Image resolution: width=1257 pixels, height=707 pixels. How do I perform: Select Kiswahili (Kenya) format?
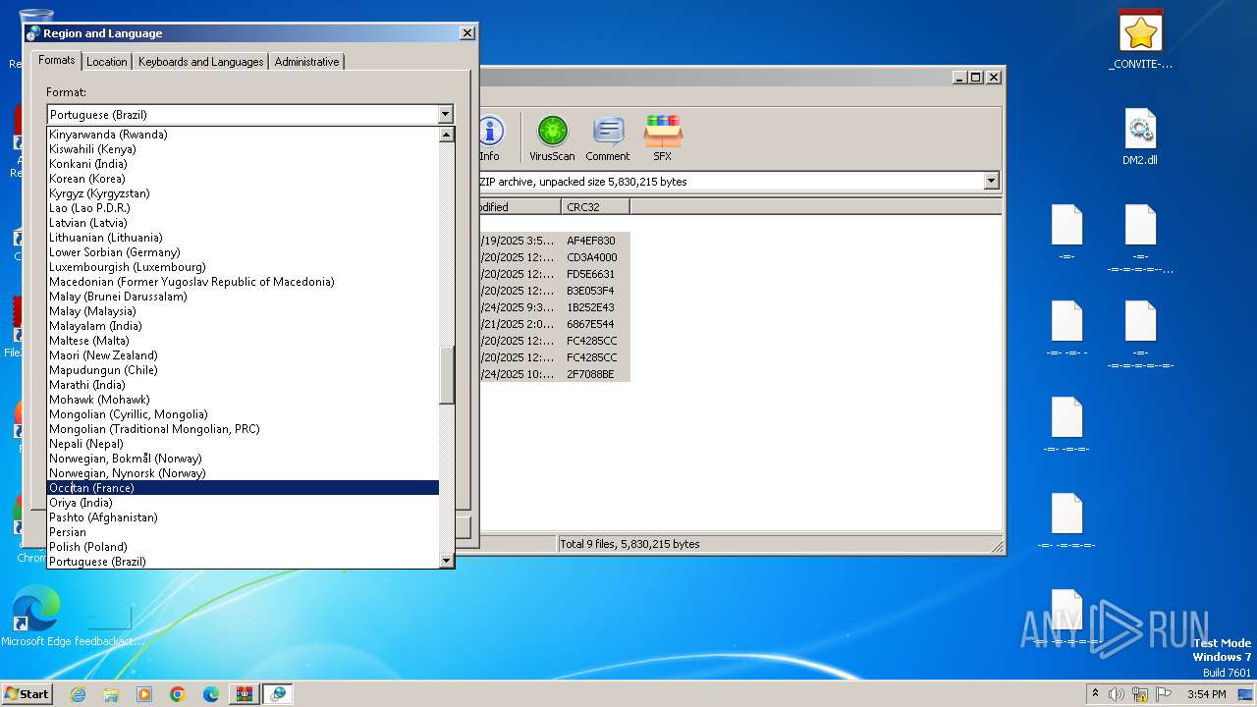(243, 149)
